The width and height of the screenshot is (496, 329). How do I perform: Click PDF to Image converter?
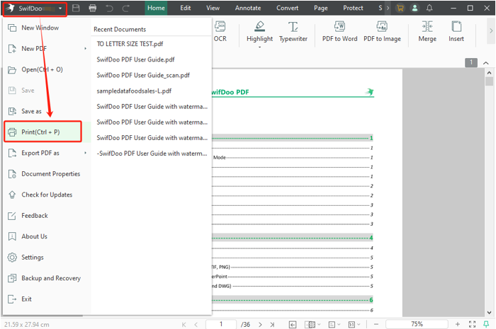[x=382, y=32]
